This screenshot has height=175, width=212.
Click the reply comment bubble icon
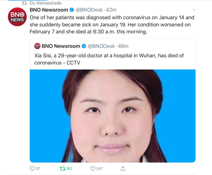tap(32, 168)
